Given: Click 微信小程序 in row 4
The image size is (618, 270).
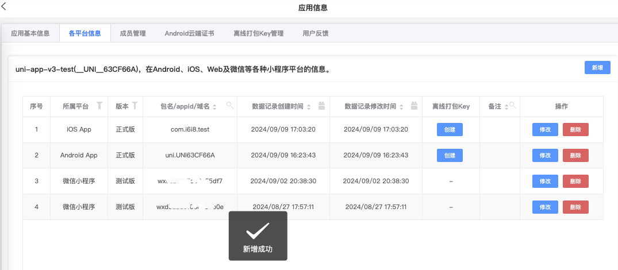Looking at the screenshot, I should click(x=79, y=207).
